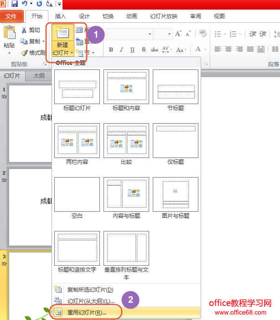This screenshot has width=280, height=320.
Task: Select the Two Content (两栏内容) layout thumbnail
Action: tap(77, 141)
